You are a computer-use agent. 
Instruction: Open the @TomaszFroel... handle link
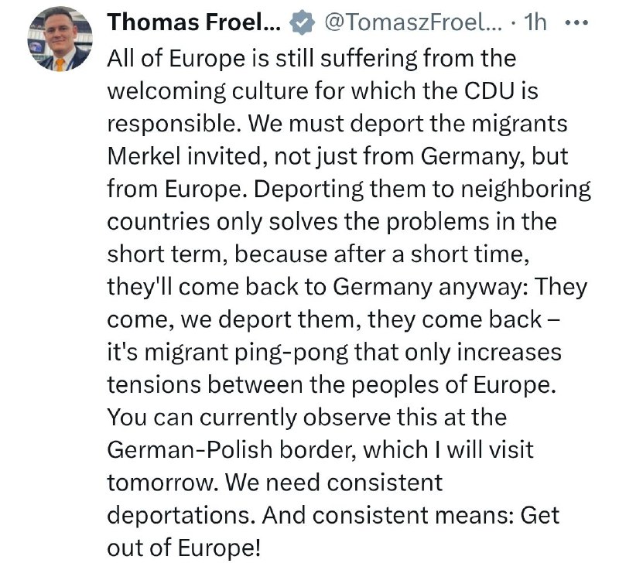[x=413, y=22]
